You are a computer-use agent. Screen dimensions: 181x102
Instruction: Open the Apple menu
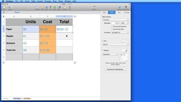(x=3, y=1)
